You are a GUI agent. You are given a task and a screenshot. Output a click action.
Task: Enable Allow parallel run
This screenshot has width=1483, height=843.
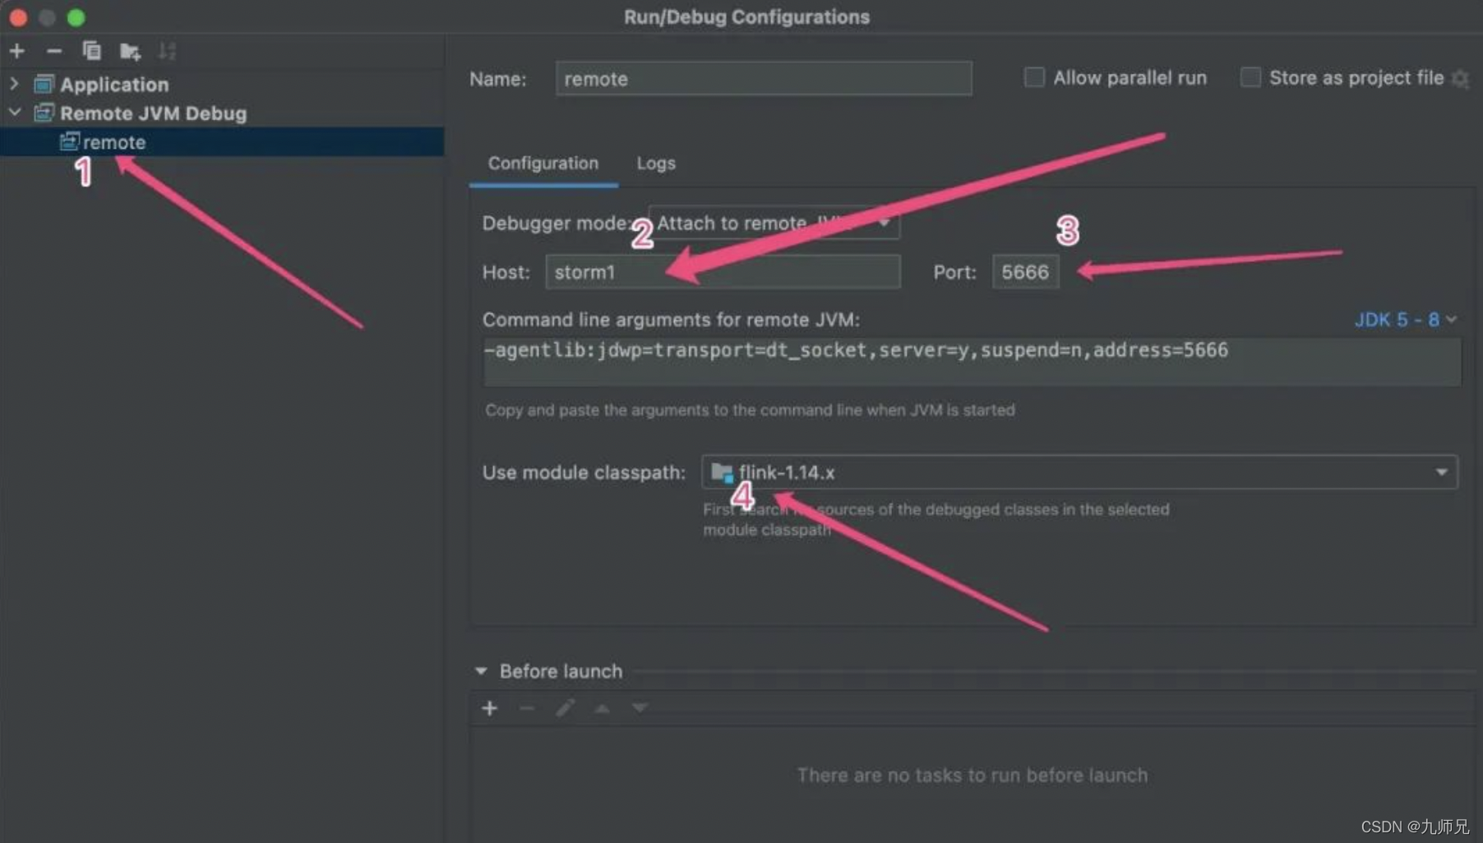point(1034,77)
